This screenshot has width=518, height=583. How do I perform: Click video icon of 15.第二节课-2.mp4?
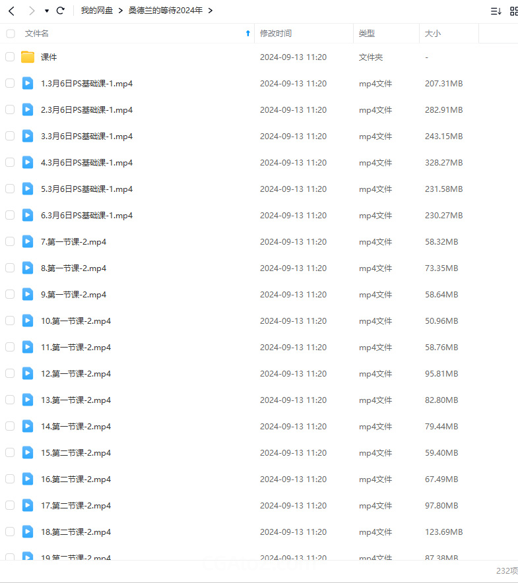tap(28, 453)
